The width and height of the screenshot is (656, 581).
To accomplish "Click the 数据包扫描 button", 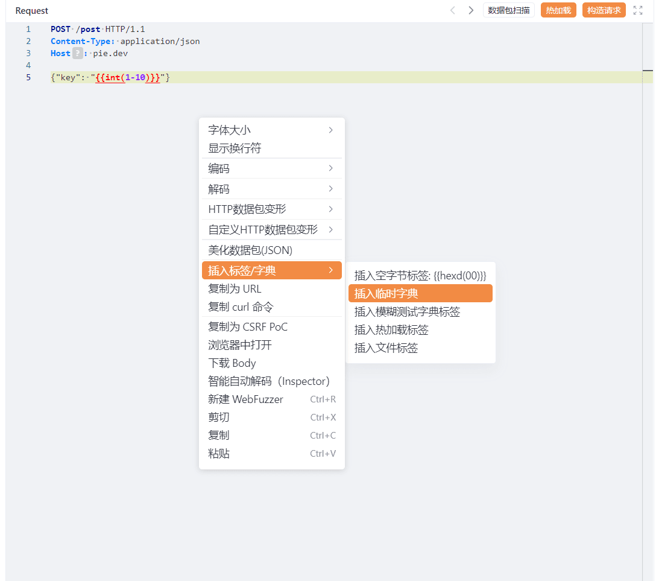I will [x=508, y=10].
